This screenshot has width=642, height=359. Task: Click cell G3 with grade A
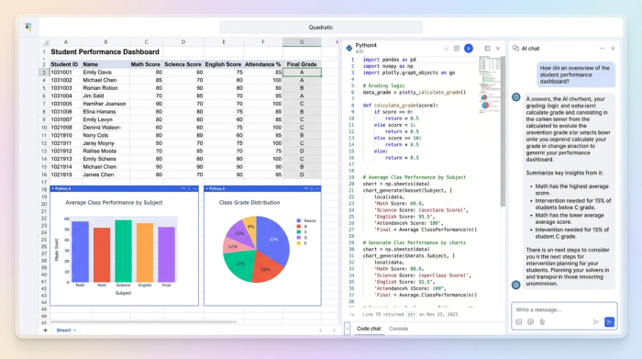pos(302,73)
